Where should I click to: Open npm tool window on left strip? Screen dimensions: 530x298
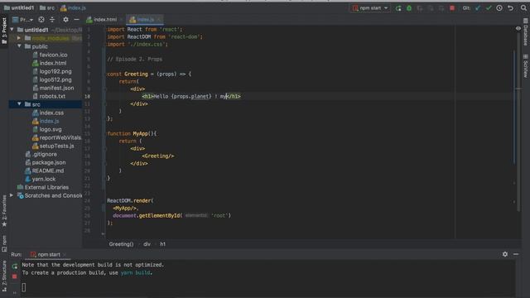pos(4,243)
